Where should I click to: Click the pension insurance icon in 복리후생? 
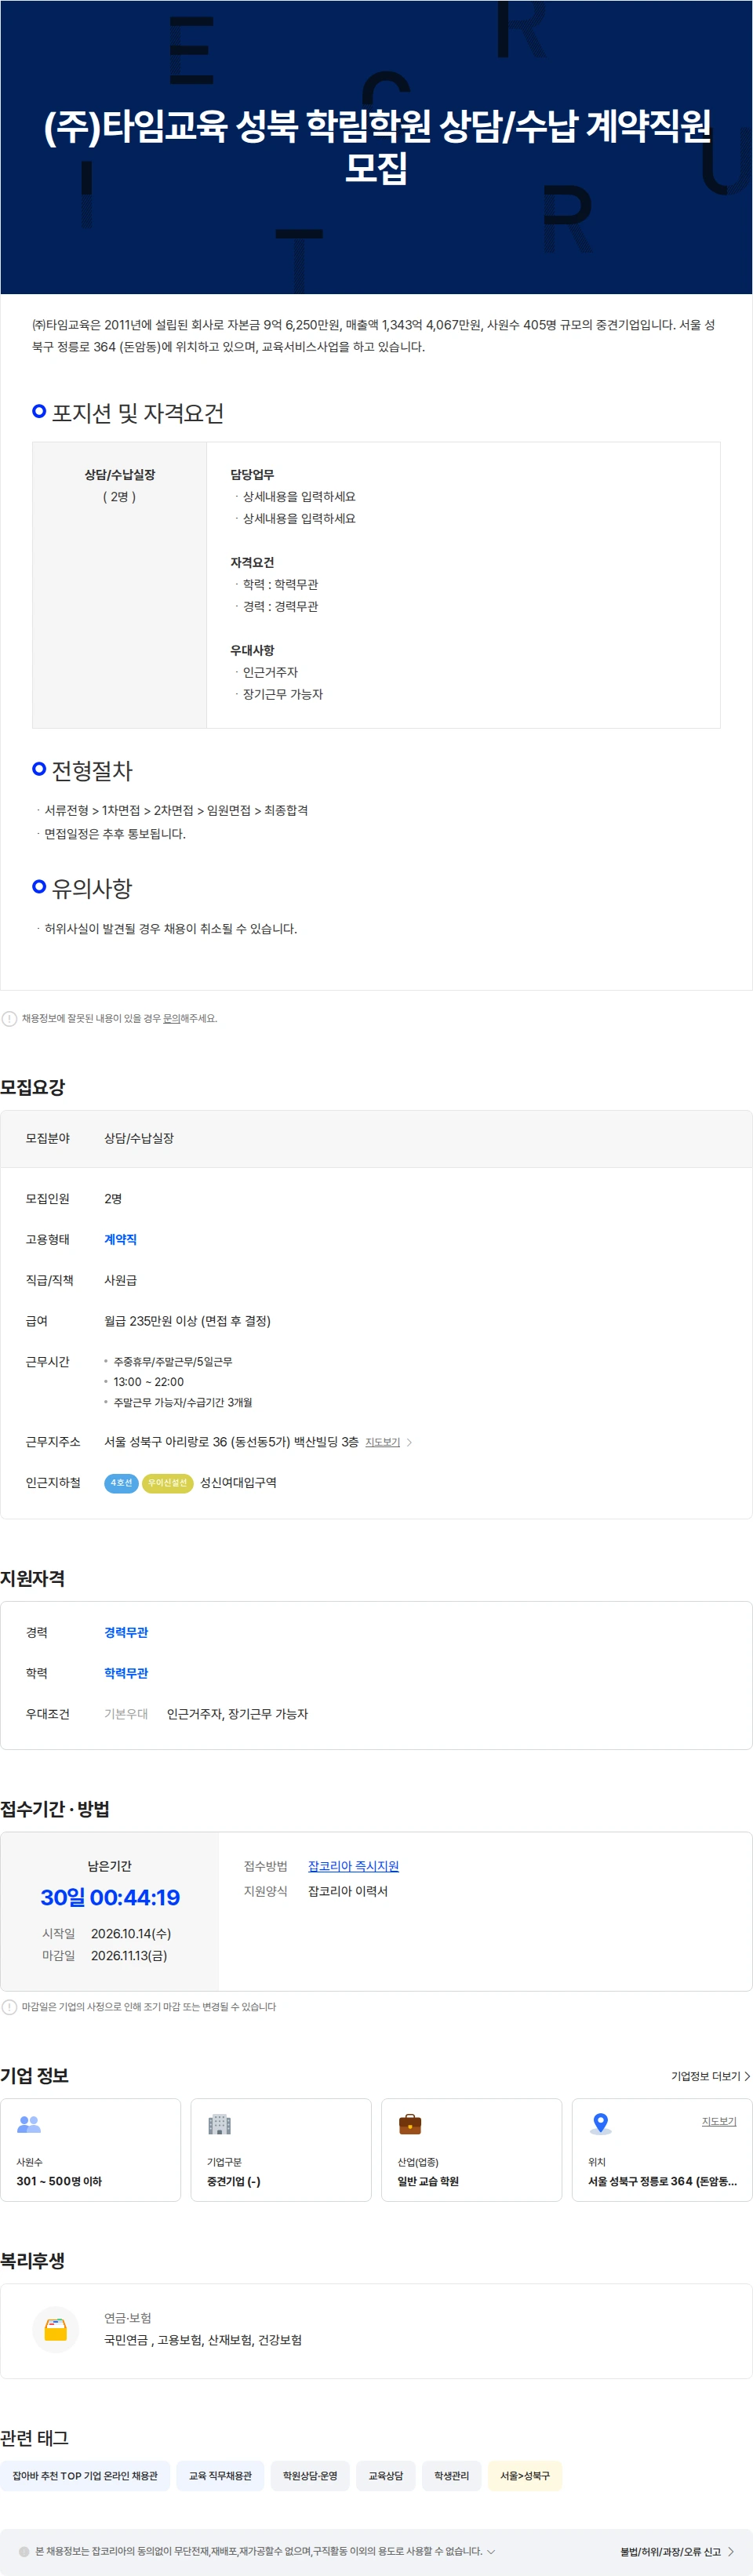pos(56,2330)
